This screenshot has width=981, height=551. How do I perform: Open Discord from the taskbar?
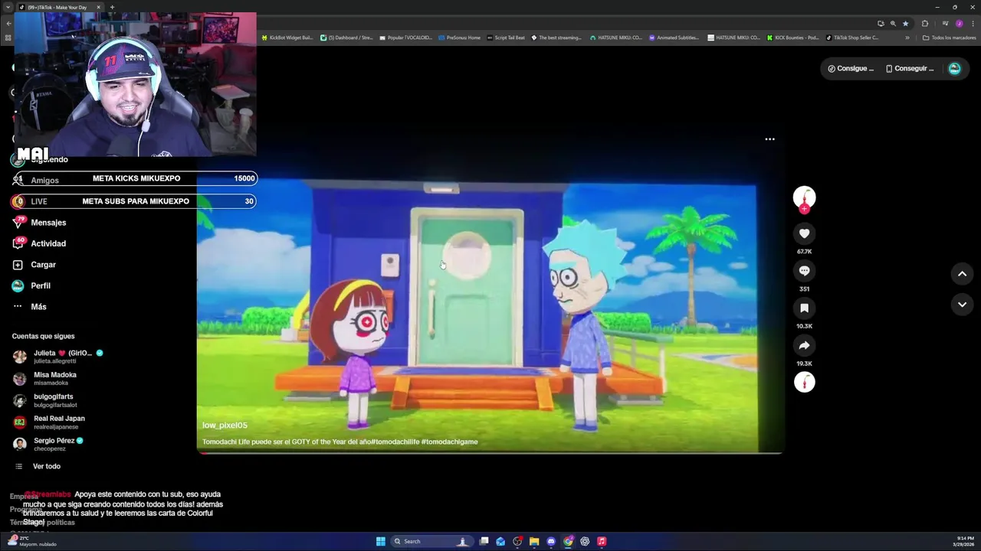coord(551,541)
